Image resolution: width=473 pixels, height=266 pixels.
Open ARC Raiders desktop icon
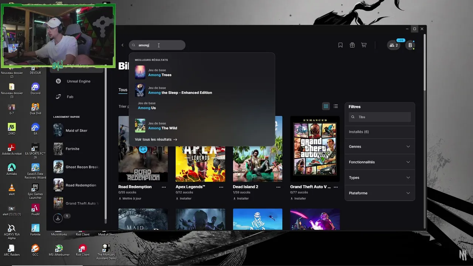(x=12, y=250)
